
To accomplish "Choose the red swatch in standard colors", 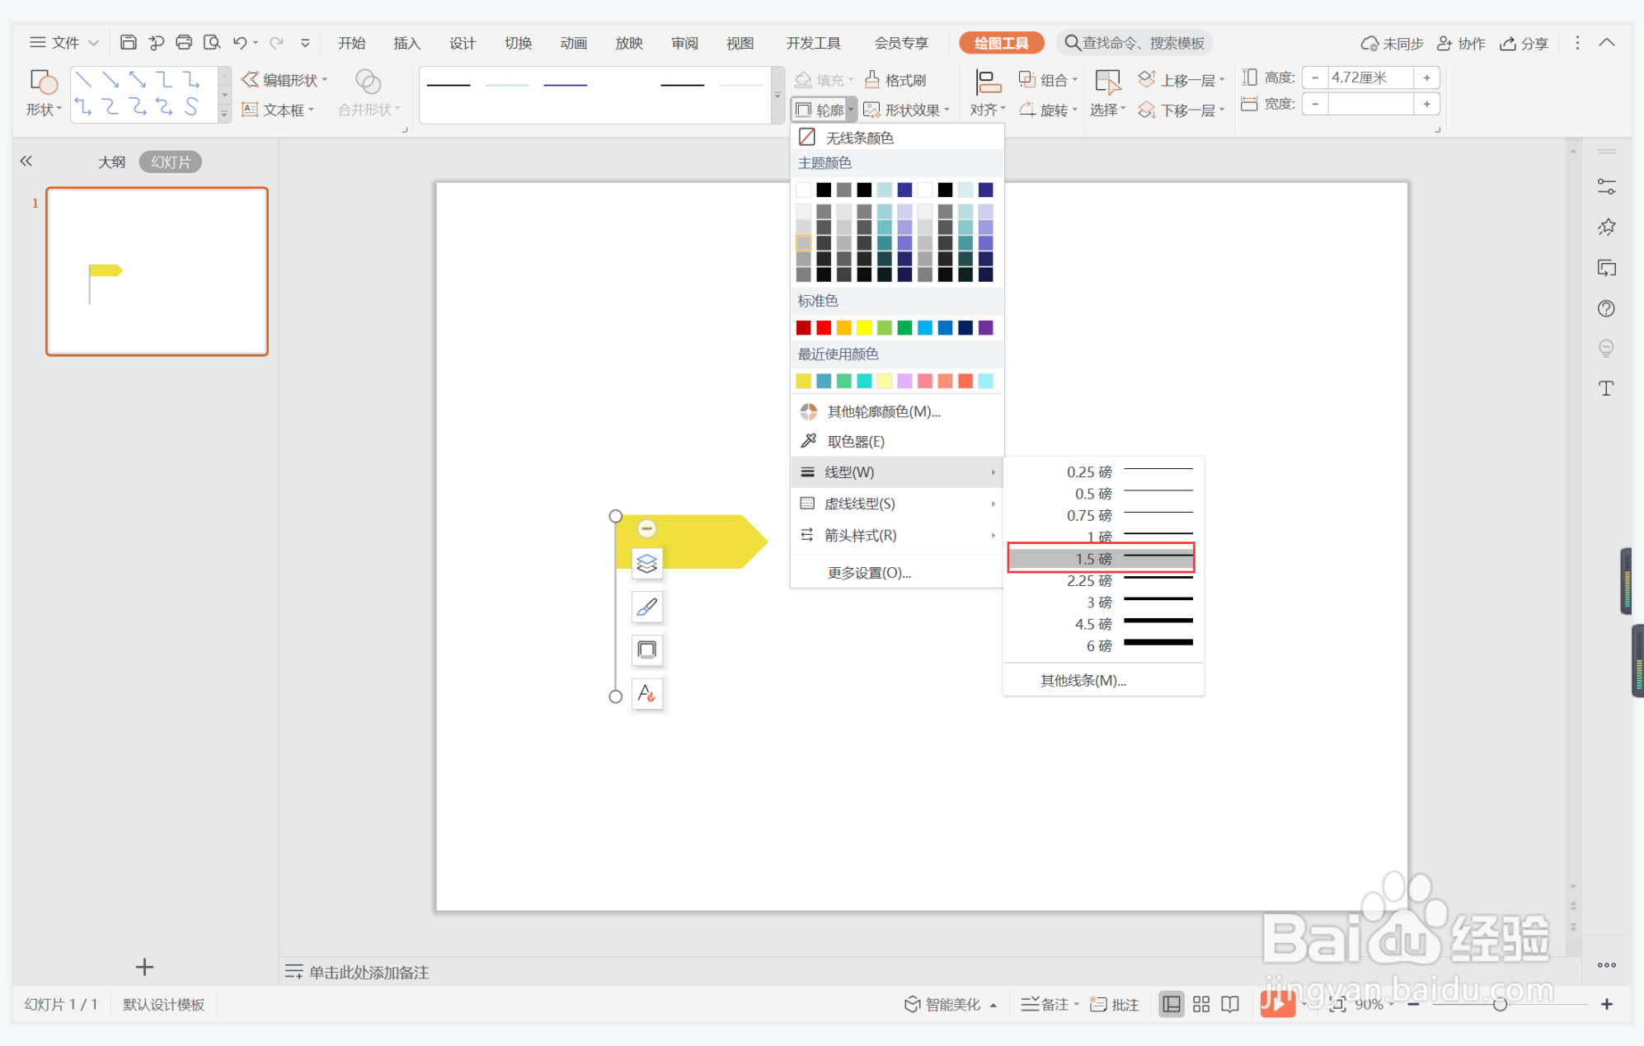I will pyautogui.click(x=824, y=328).
